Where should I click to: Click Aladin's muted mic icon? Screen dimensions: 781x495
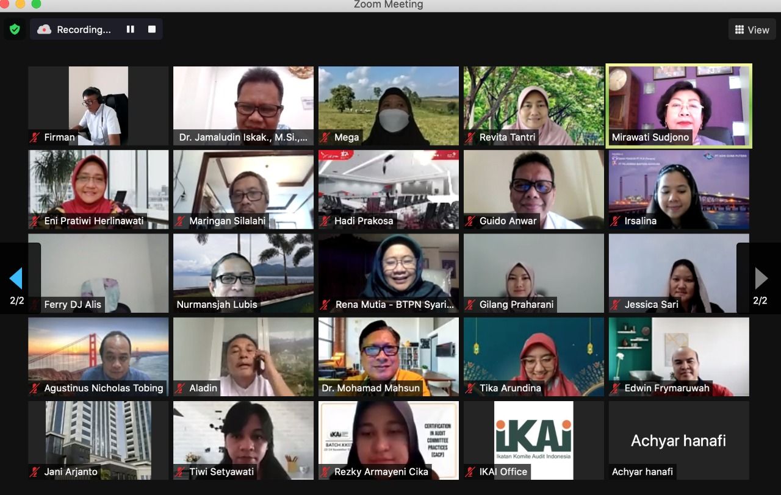point(181,388)
